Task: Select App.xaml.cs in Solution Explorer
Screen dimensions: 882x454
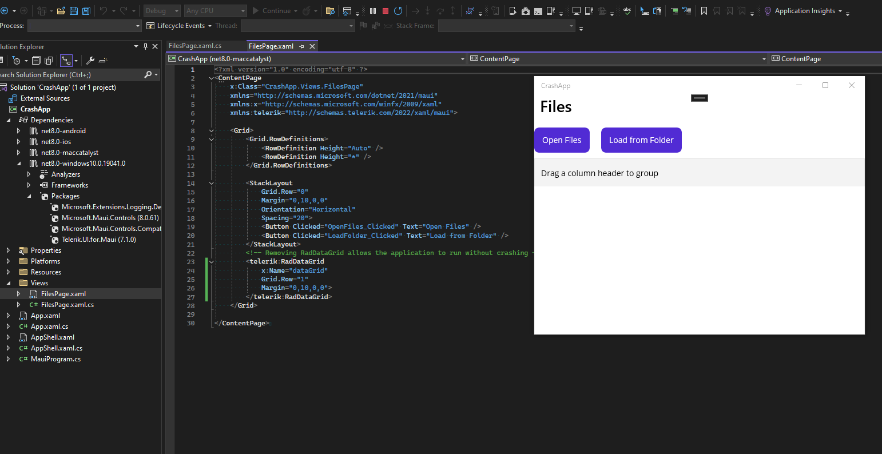Action: [x=49, y=326]
